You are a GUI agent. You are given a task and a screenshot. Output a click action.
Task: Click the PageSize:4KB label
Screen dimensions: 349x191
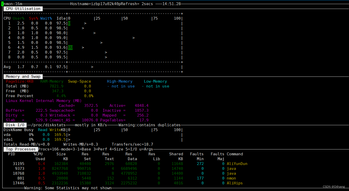(20, 81)
